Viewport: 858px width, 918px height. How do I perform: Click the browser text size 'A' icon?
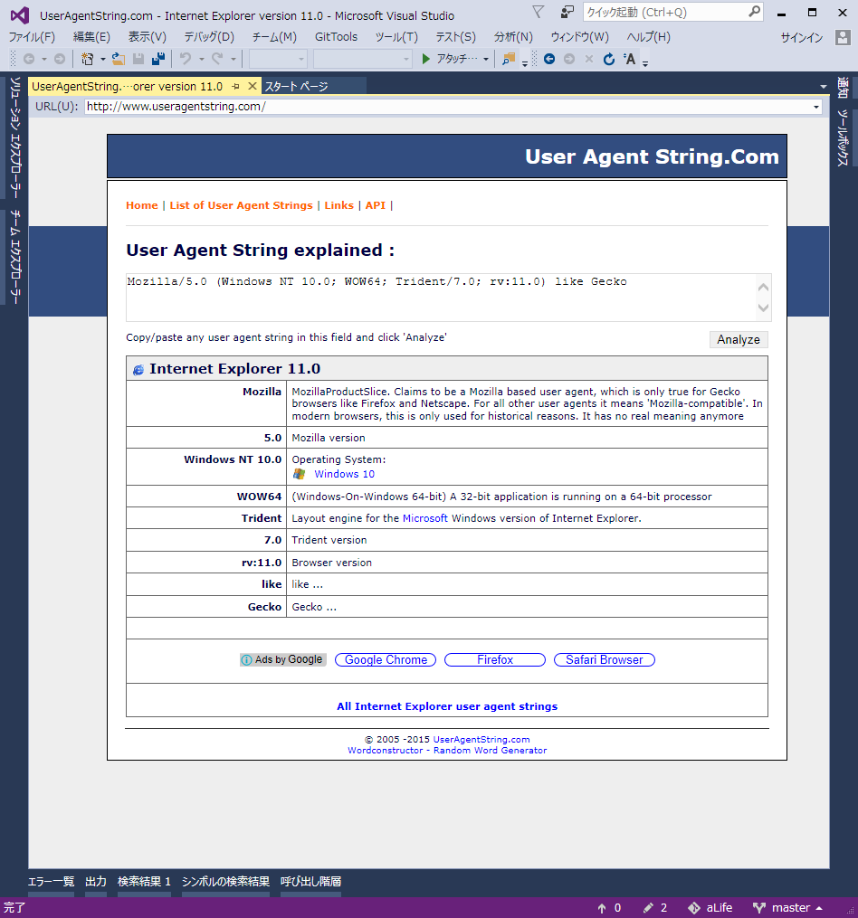(x=629, y=59)
